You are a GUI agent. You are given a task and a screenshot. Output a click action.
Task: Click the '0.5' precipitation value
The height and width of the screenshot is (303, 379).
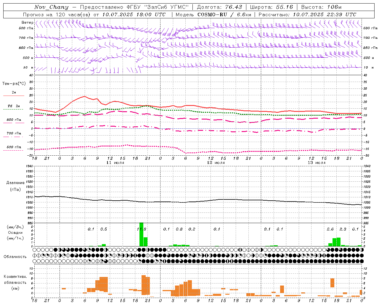(x=104, y=229)
